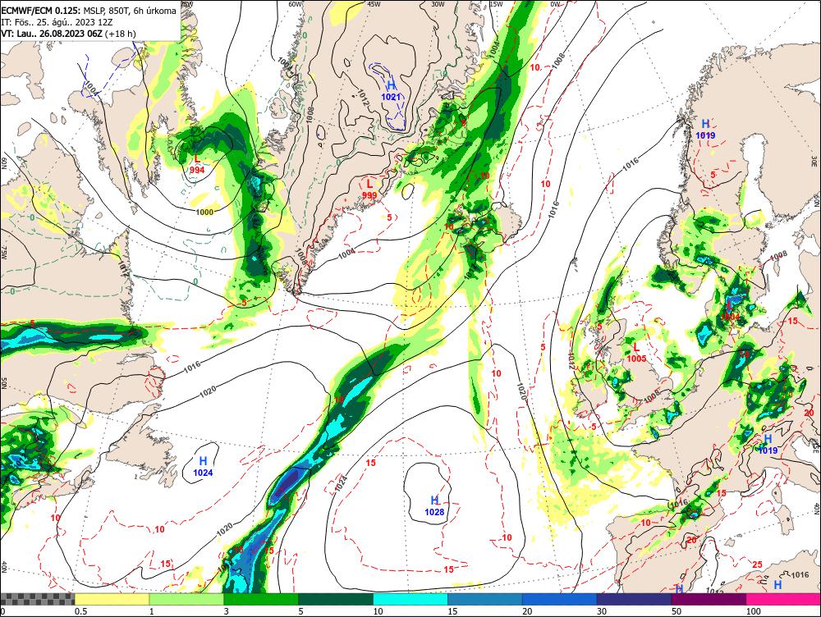Click the '40N' latitude label on left edge
Screen dimensions: 821x617
[4, 569]
